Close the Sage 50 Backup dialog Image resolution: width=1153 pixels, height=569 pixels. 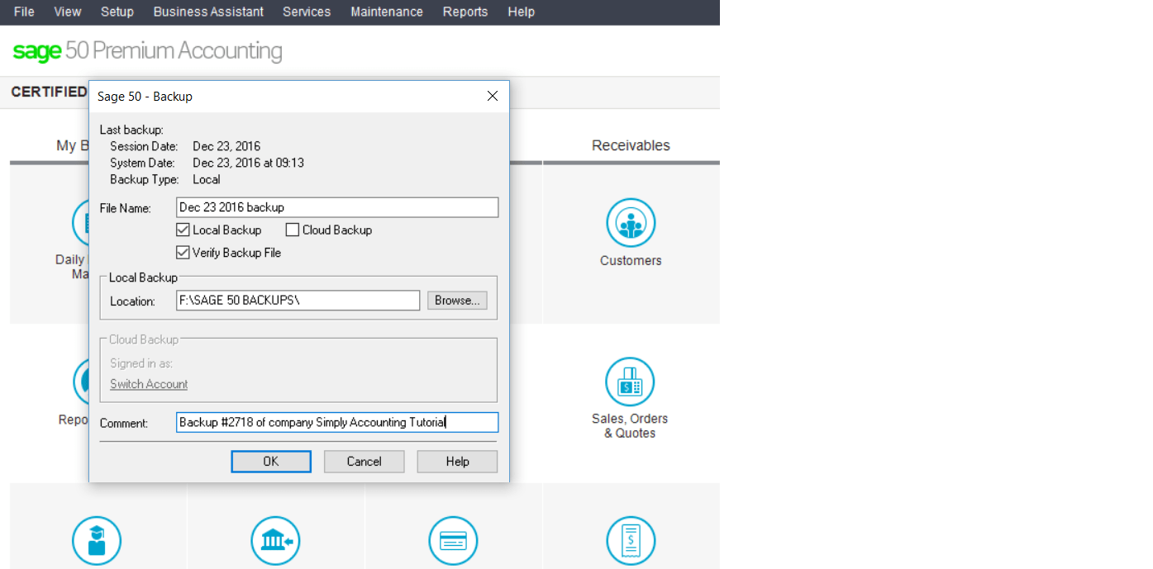coord(493,96)
